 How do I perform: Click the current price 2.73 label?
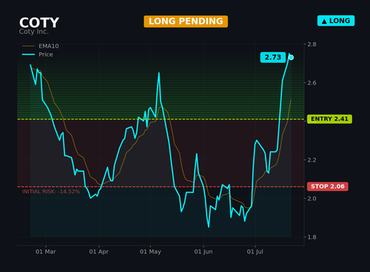(273, 57)
